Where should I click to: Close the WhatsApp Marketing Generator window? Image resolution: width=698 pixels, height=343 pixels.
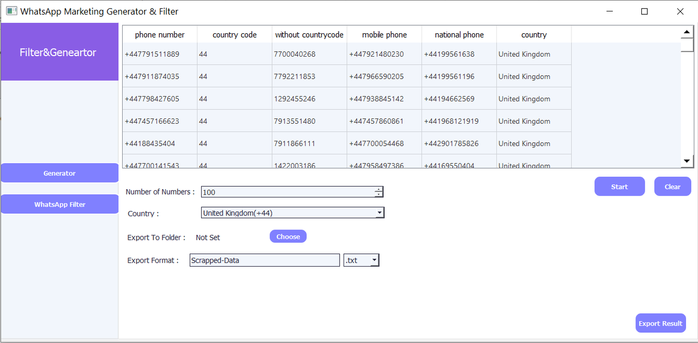[680, 11]
